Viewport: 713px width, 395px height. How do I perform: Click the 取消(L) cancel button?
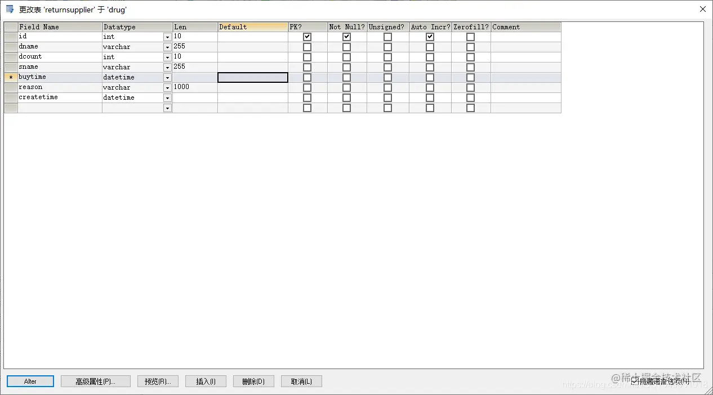[x=301, y=381]
